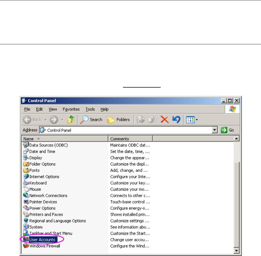Select 'Customize your mo…' comment
The width and height of the screenshot is (261, 256).
point(129,189)
